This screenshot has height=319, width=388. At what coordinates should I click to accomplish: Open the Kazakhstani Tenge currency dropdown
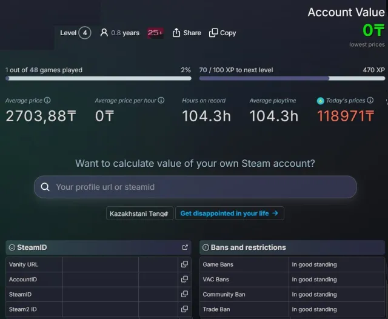[x=139, y=213]
